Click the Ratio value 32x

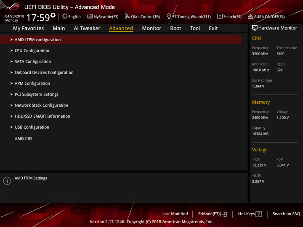(279, 70)
